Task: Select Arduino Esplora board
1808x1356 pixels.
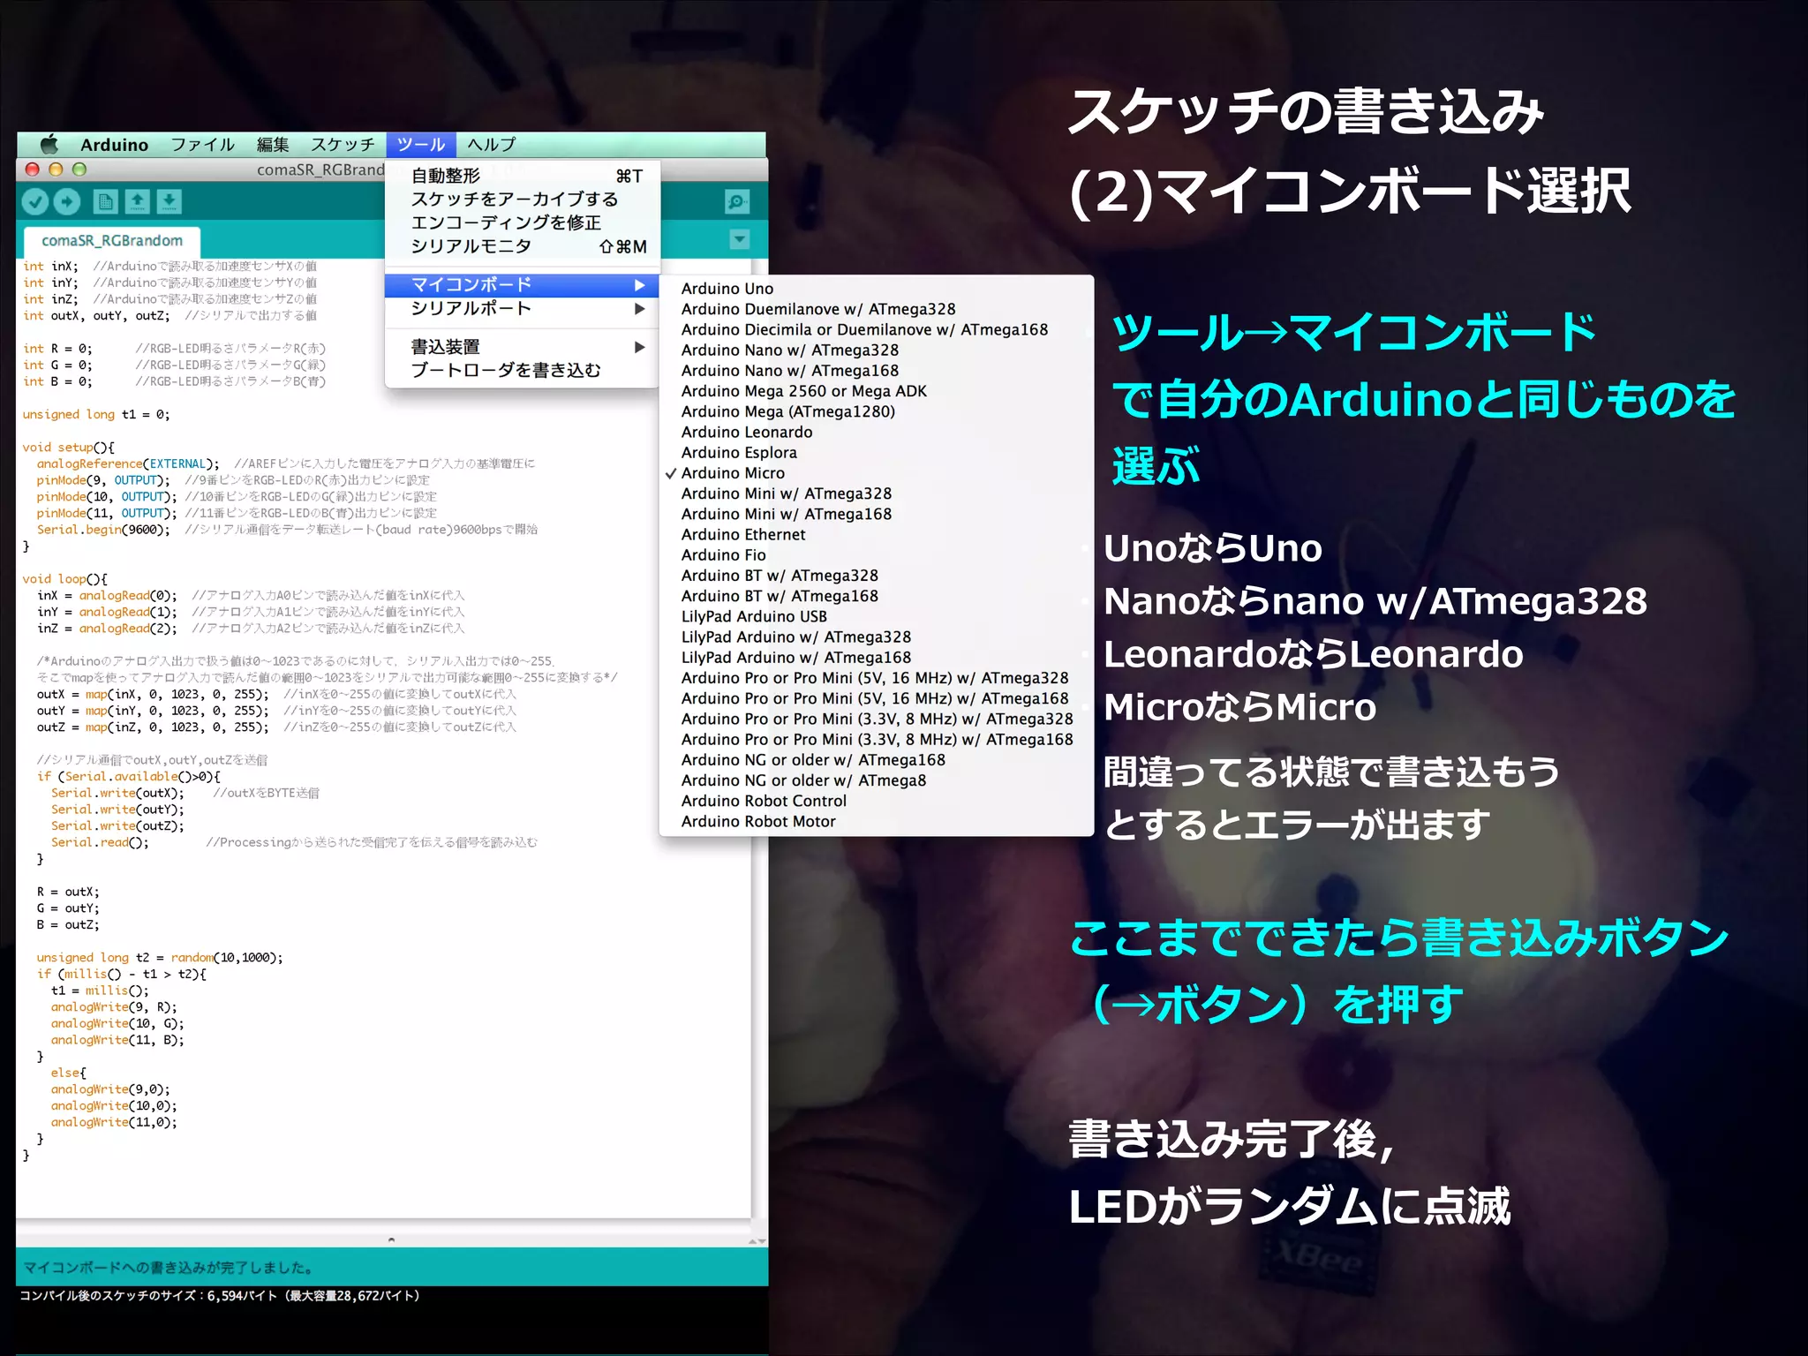Action: (x=877, y=453)
